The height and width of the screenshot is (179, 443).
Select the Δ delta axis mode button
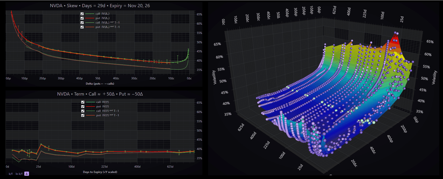coord(27,174)
